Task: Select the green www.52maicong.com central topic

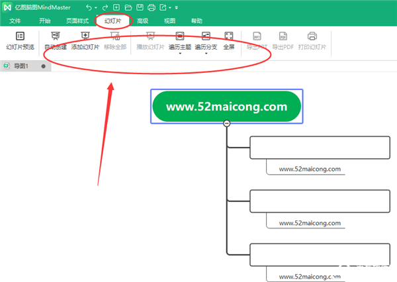Action: pyautogui.click(x=226, y=106)
